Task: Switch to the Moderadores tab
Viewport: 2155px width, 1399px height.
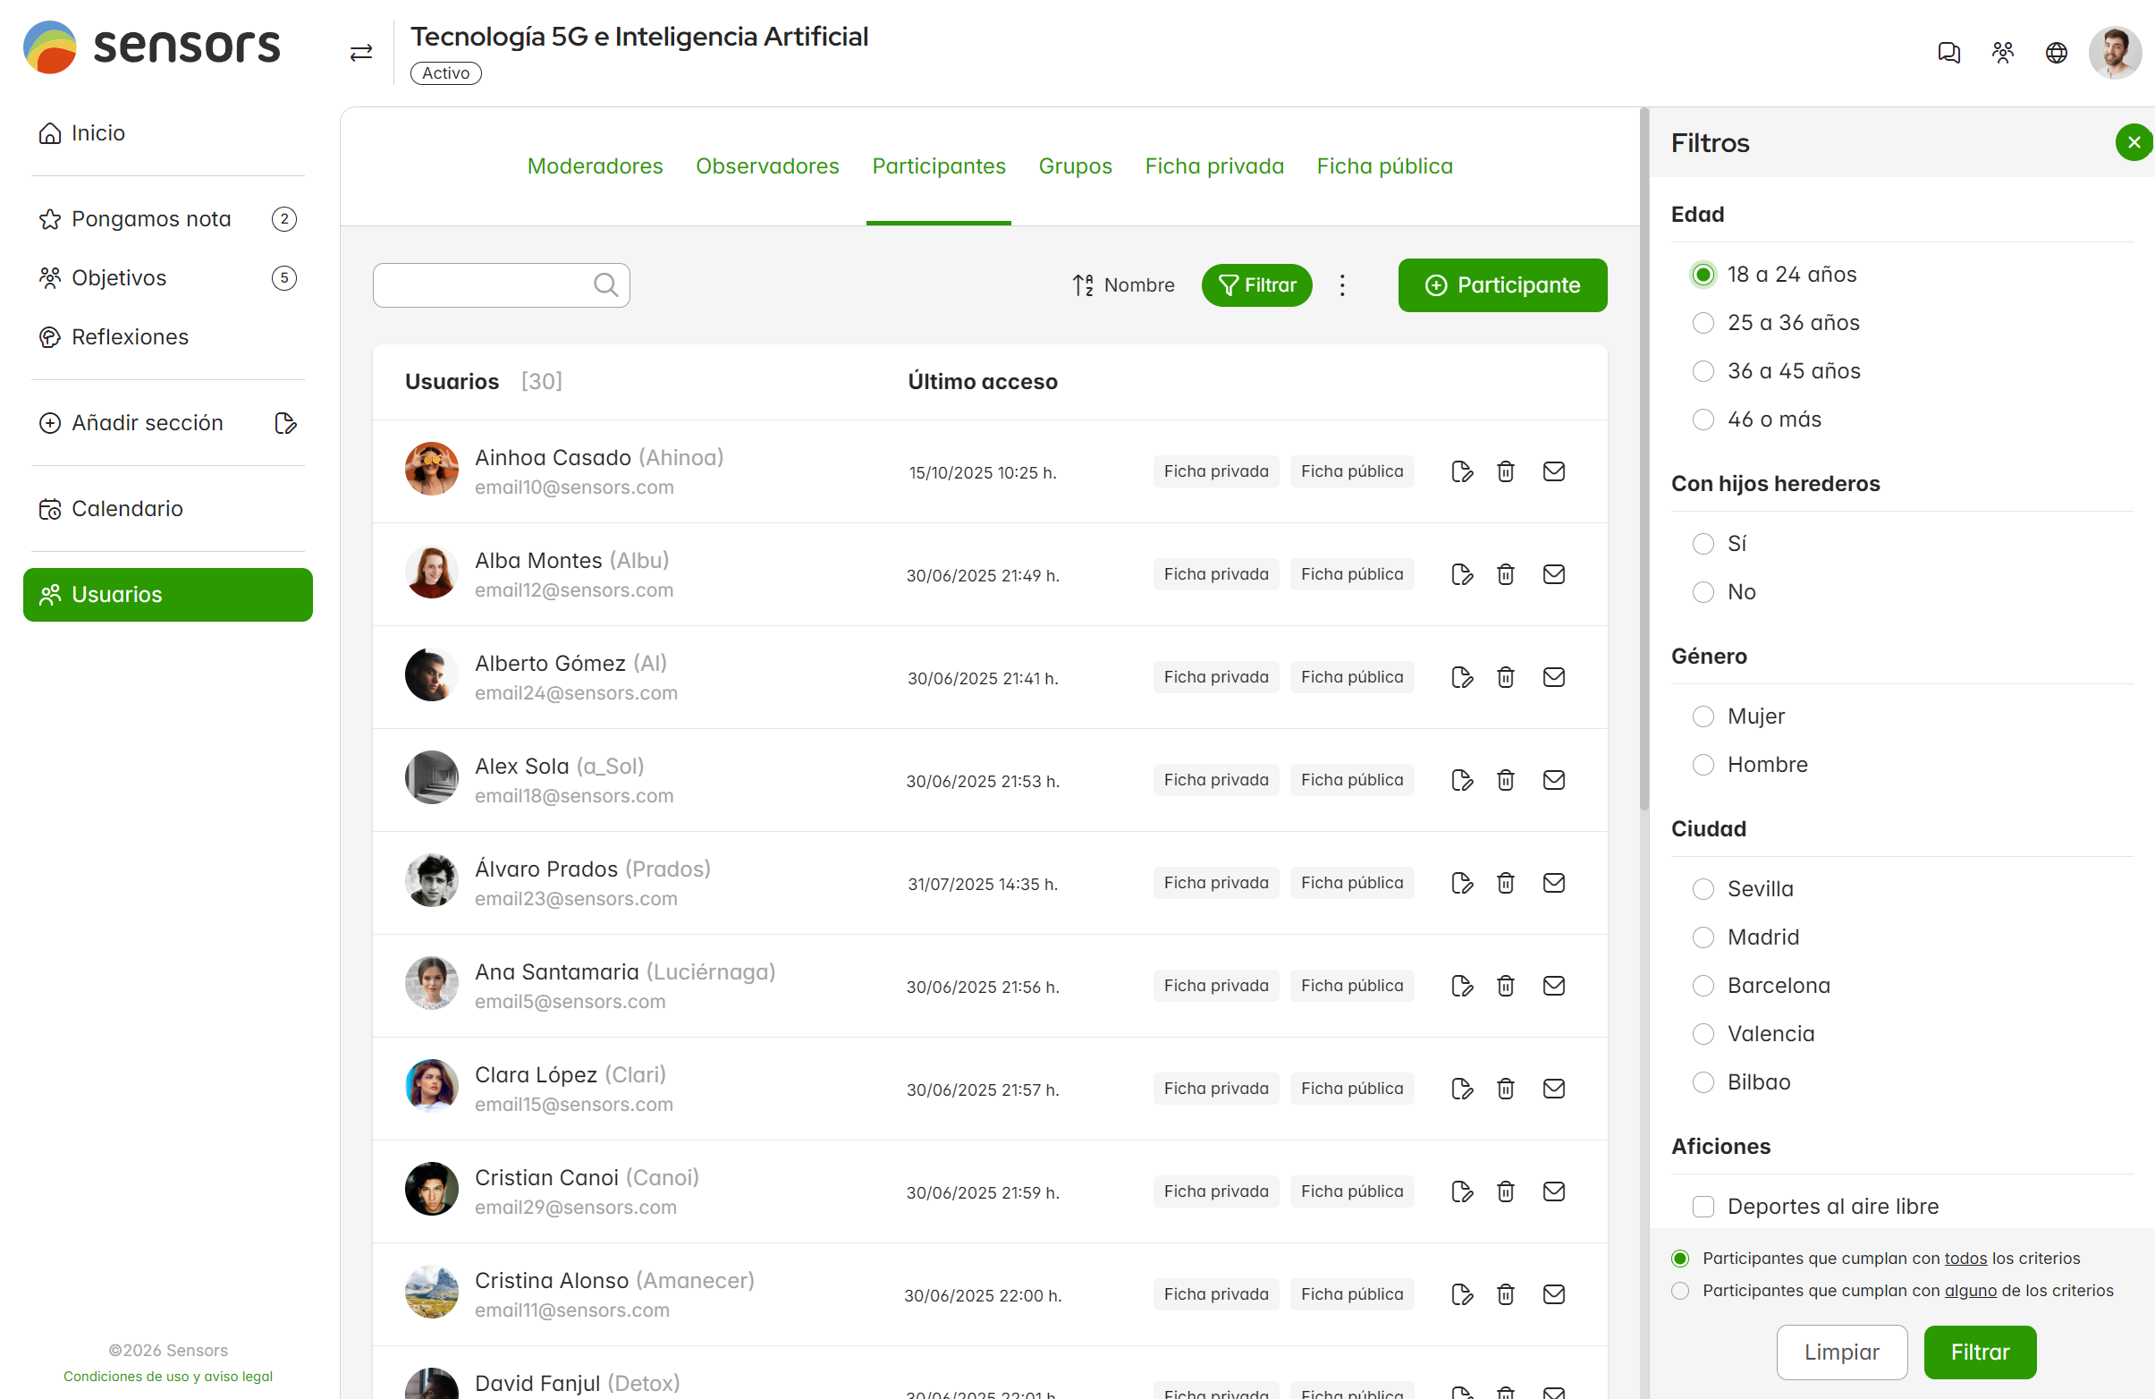Action: click(x=594, y=165)
